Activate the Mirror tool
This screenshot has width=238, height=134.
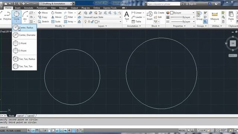pyautogui.click(x=56, y=17)
